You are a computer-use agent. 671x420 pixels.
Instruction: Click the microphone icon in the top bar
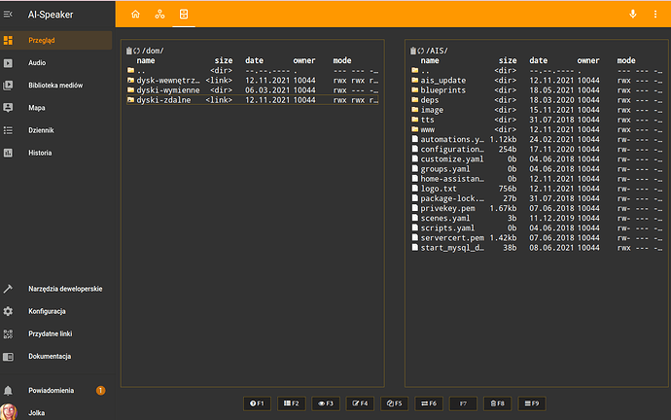[632, 15]
